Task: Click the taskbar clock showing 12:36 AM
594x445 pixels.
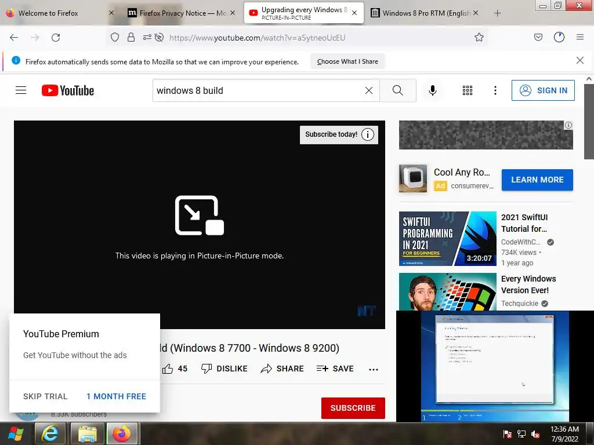Action: (x=564, y=434)
